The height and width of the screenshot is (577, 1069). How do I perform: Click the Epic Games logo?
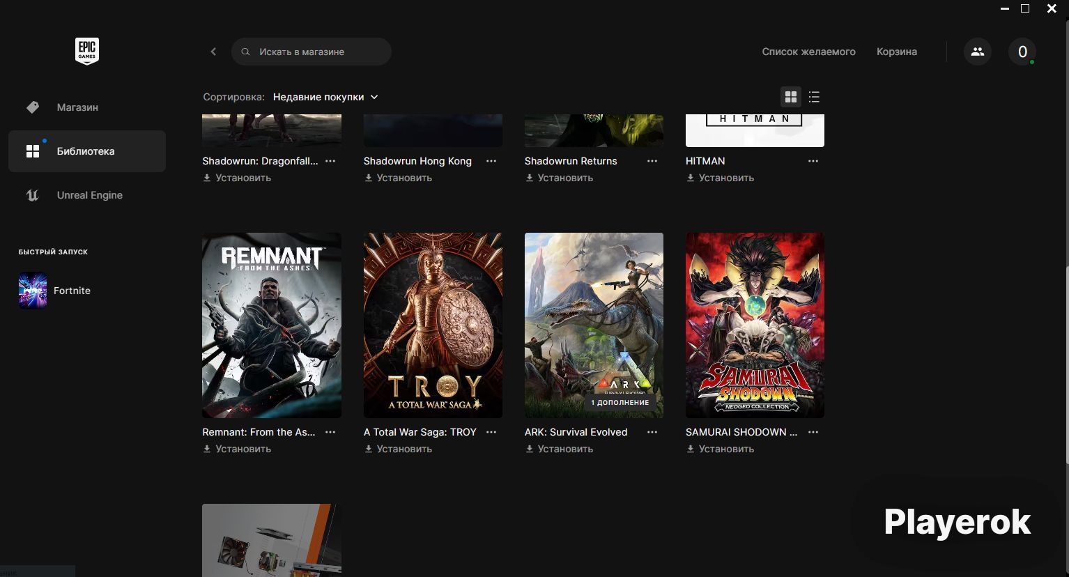tap(87, 51)
